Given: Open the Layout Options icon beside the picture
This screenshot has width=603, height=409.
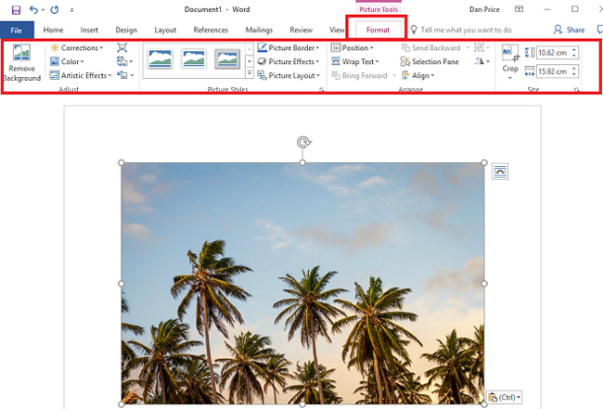Looking at the screenshot, I should coord(500,172).
